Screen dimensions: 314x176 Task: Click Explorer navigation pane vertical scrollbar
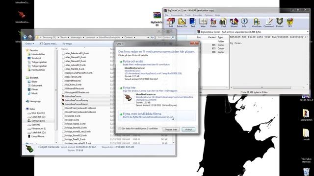click(x=56, y=90)
